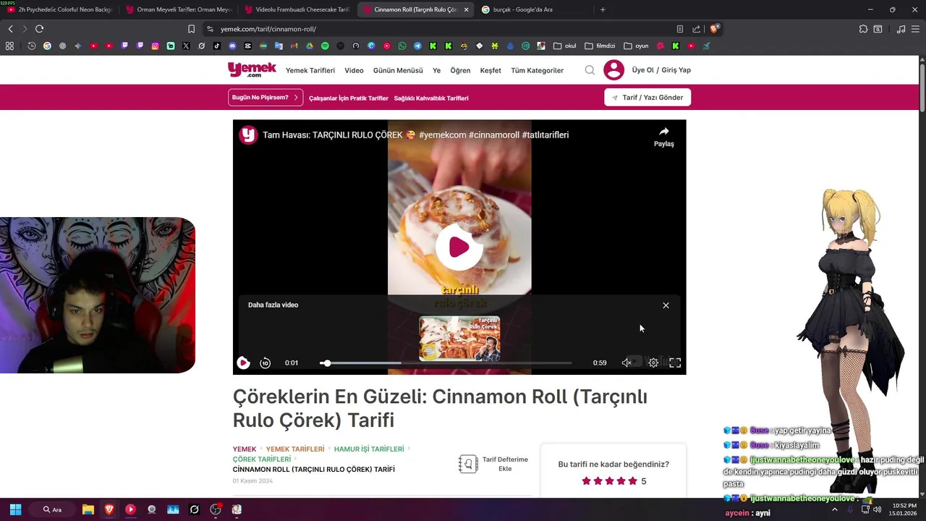Play the cinnamon roll video using the center play button

pos(459,247)
